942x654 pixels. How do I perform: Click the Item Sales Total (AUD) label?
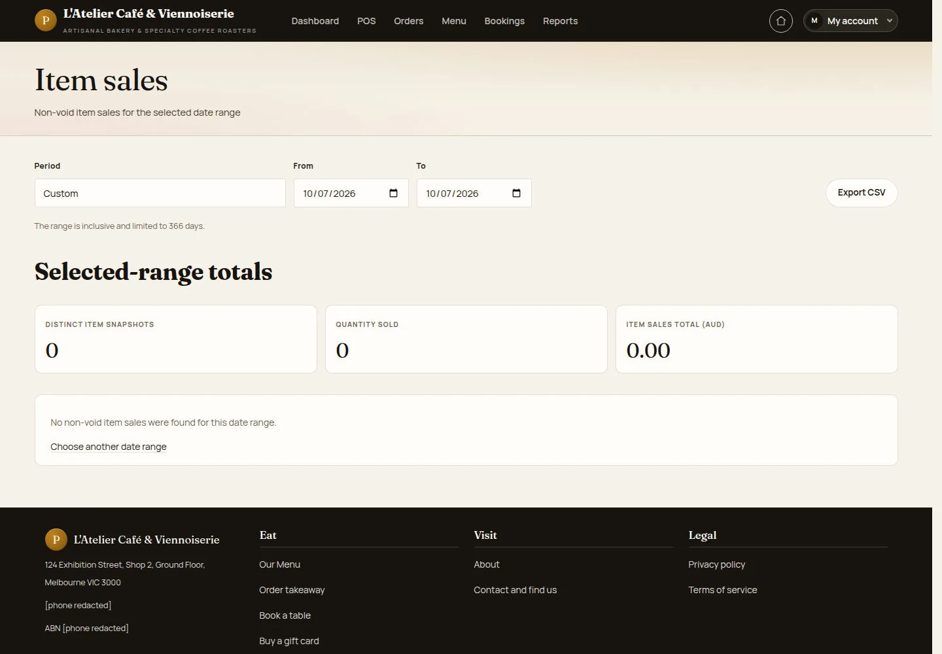click(x=675, y=324)
